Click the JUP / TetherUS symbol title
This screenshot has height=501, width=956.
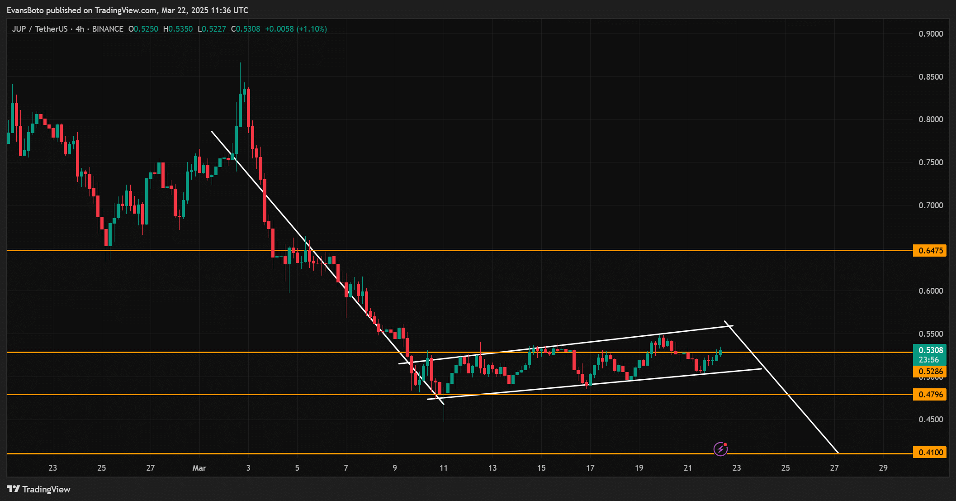click(40, 29)
